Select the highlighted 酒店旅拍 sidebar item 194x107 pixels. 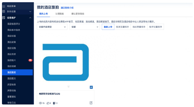(17, 72)
